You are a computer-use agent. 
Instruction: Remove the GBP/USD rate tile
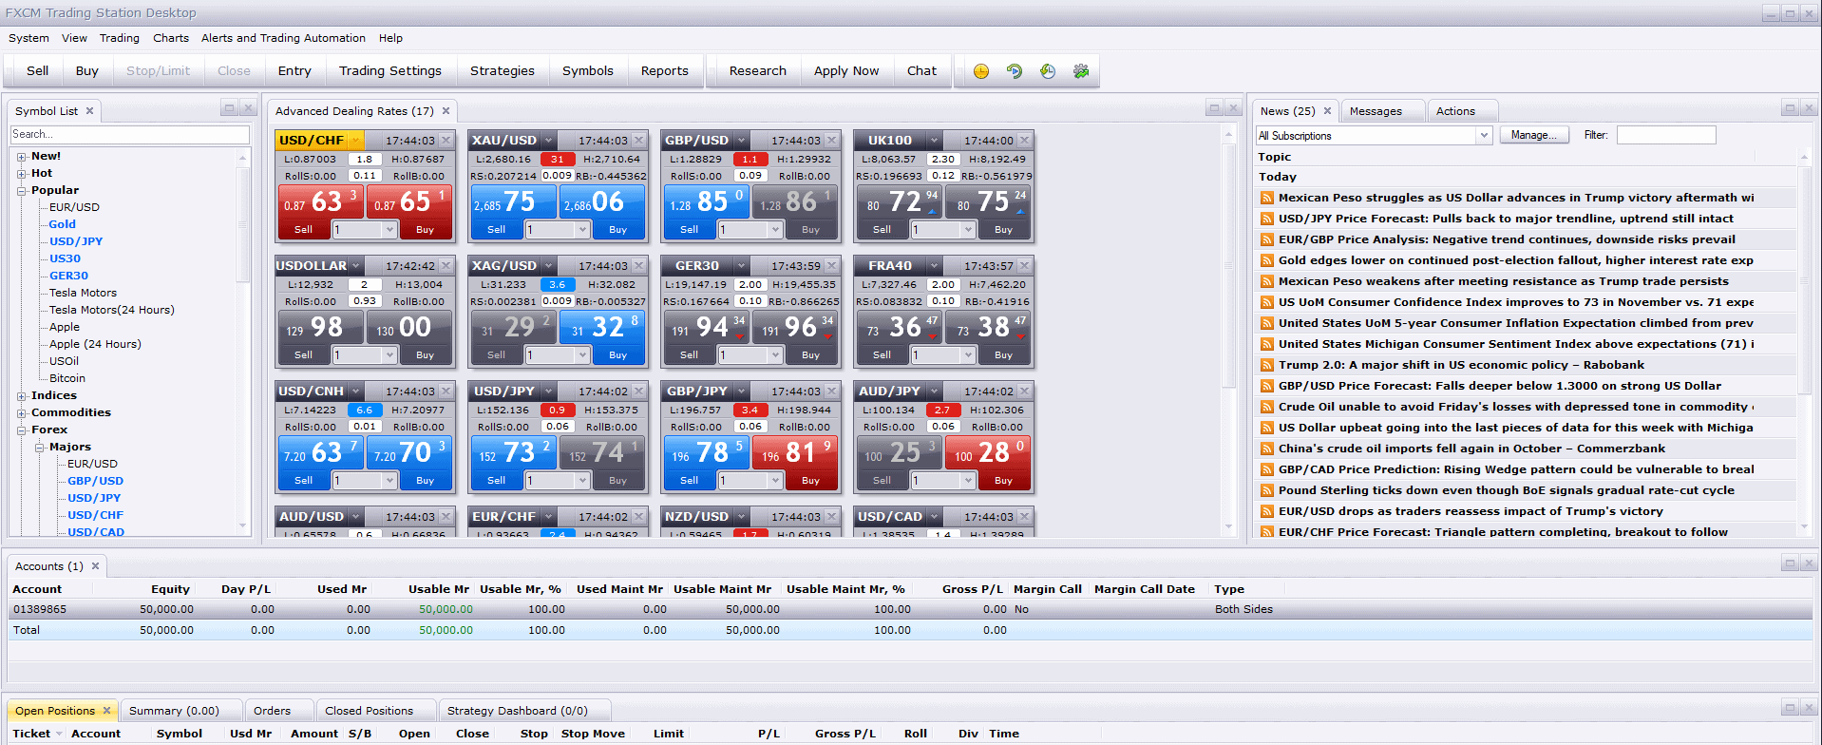832,141
